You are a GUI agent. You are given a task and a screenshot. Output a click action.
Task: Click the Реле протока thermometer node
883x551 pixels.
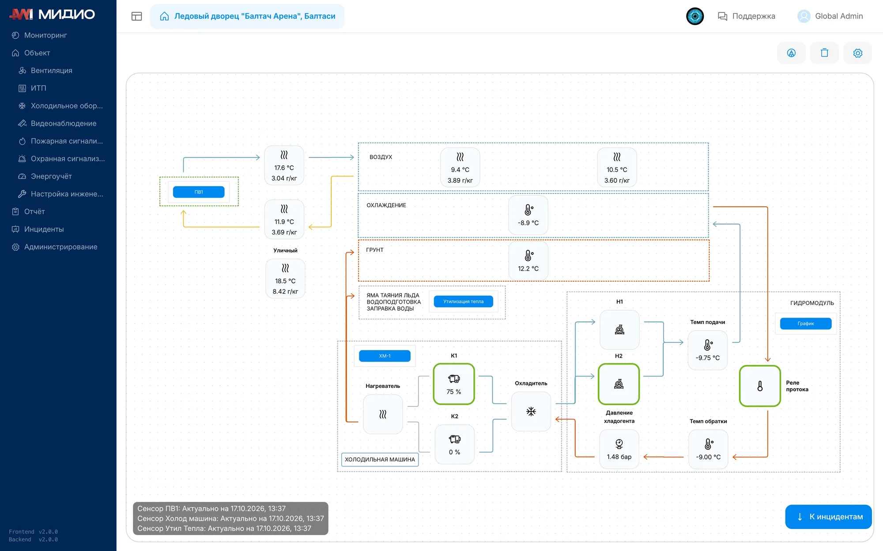(760, 386)
